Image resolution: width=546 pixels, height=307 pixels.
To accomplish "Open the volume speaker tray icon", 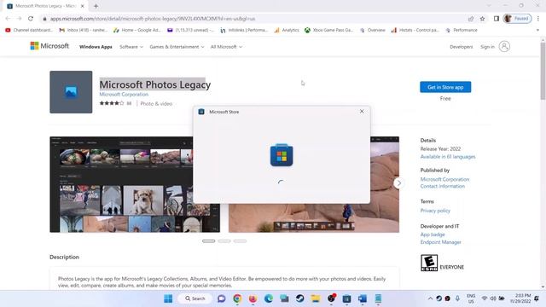I will click(493, 298).
